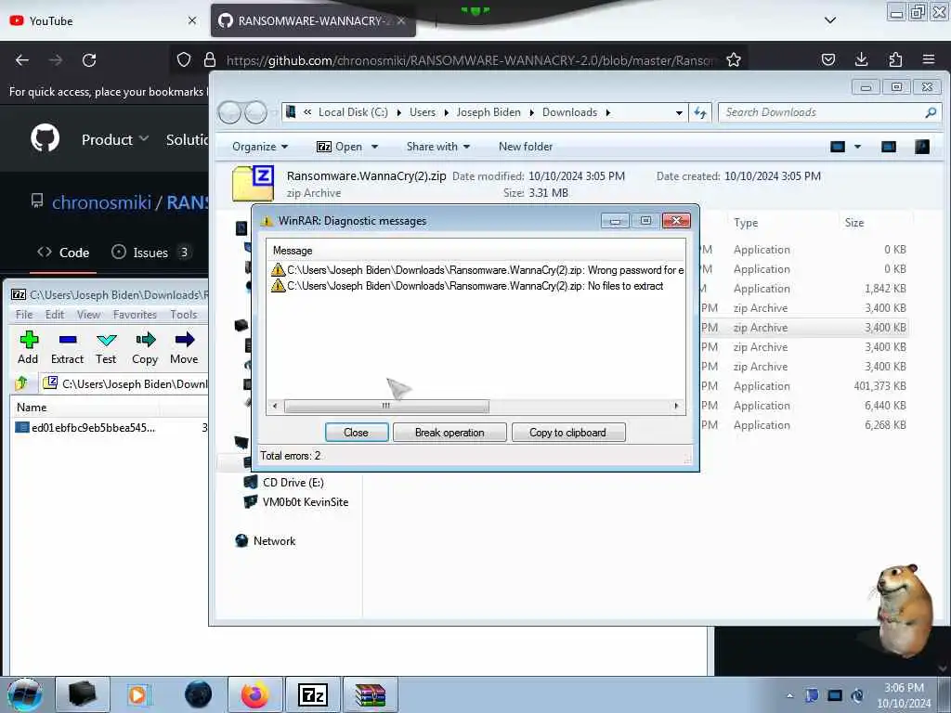Click right arrow of WinRAR message scrollbar

click(676, 406)
